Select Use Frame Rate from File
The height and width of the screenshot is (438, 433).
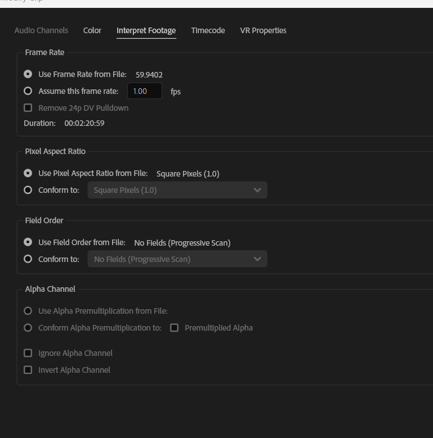(28, 74)
